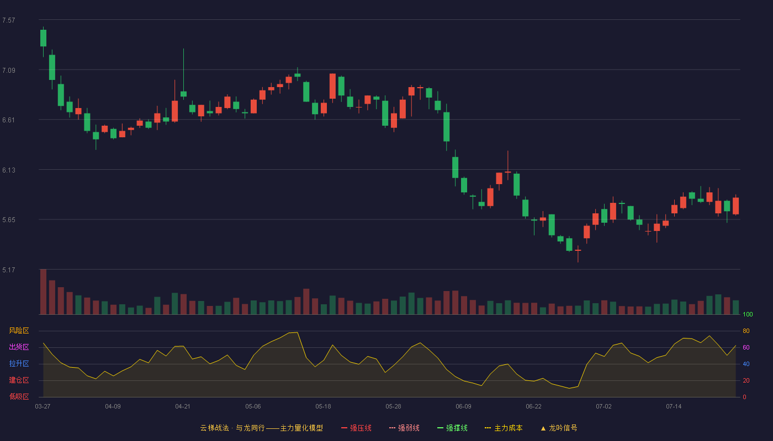Image resolution: width=773 pixels, height=441 pixels.
Task: Toggle the 强弱线 legend series
Action: click(404, 428)
